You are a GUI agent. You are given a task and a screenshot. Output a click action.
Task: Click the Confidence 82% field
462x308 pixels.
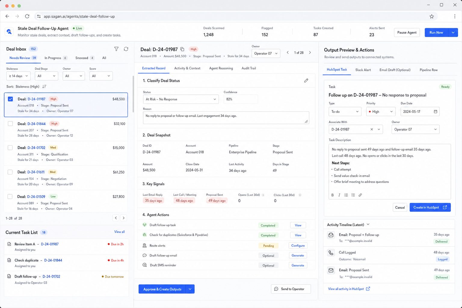pyautogui.click(x=241, y=99)
